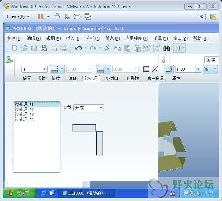Viewport: 222px width, 201px height.
Task: Open the 编辑(E) menu
Action: [34, 39]
